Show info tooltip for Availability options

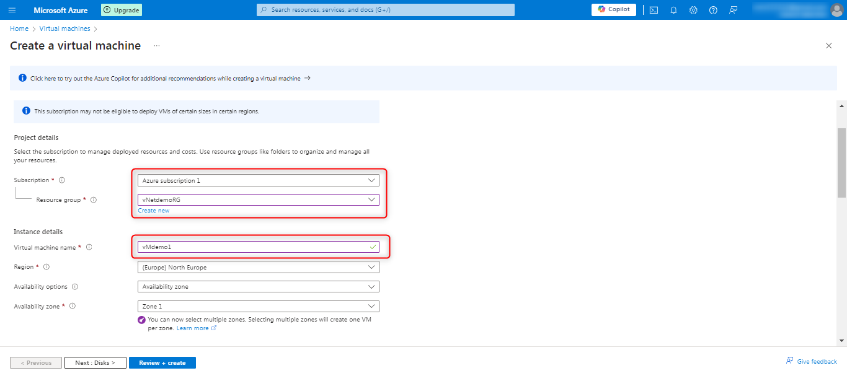[x=75, y=287]
